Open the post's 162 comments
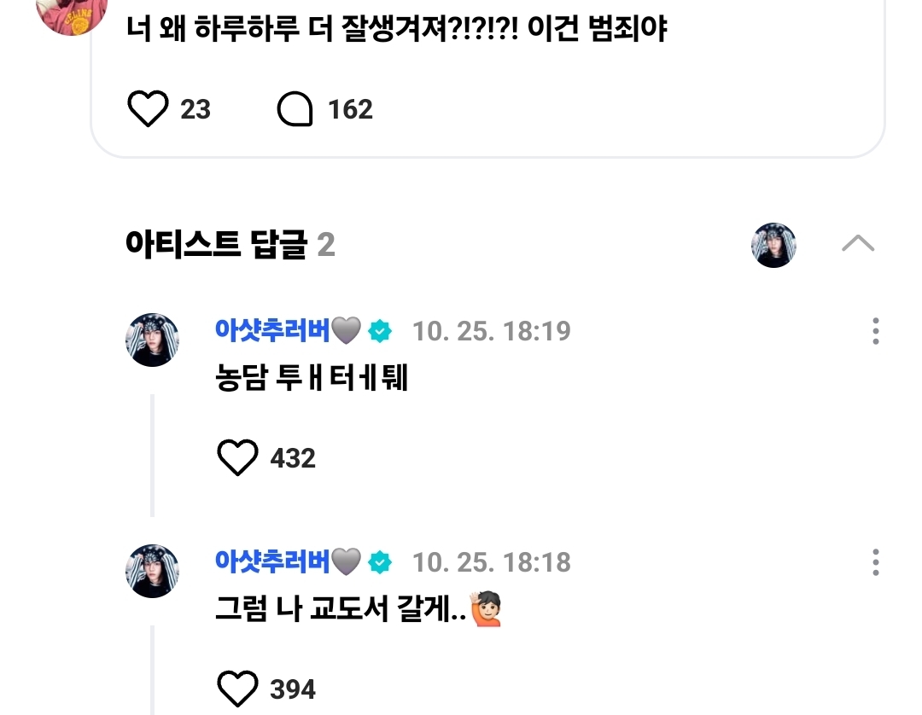The height and width of the screenshot is (715, 922). coord(295,110)
